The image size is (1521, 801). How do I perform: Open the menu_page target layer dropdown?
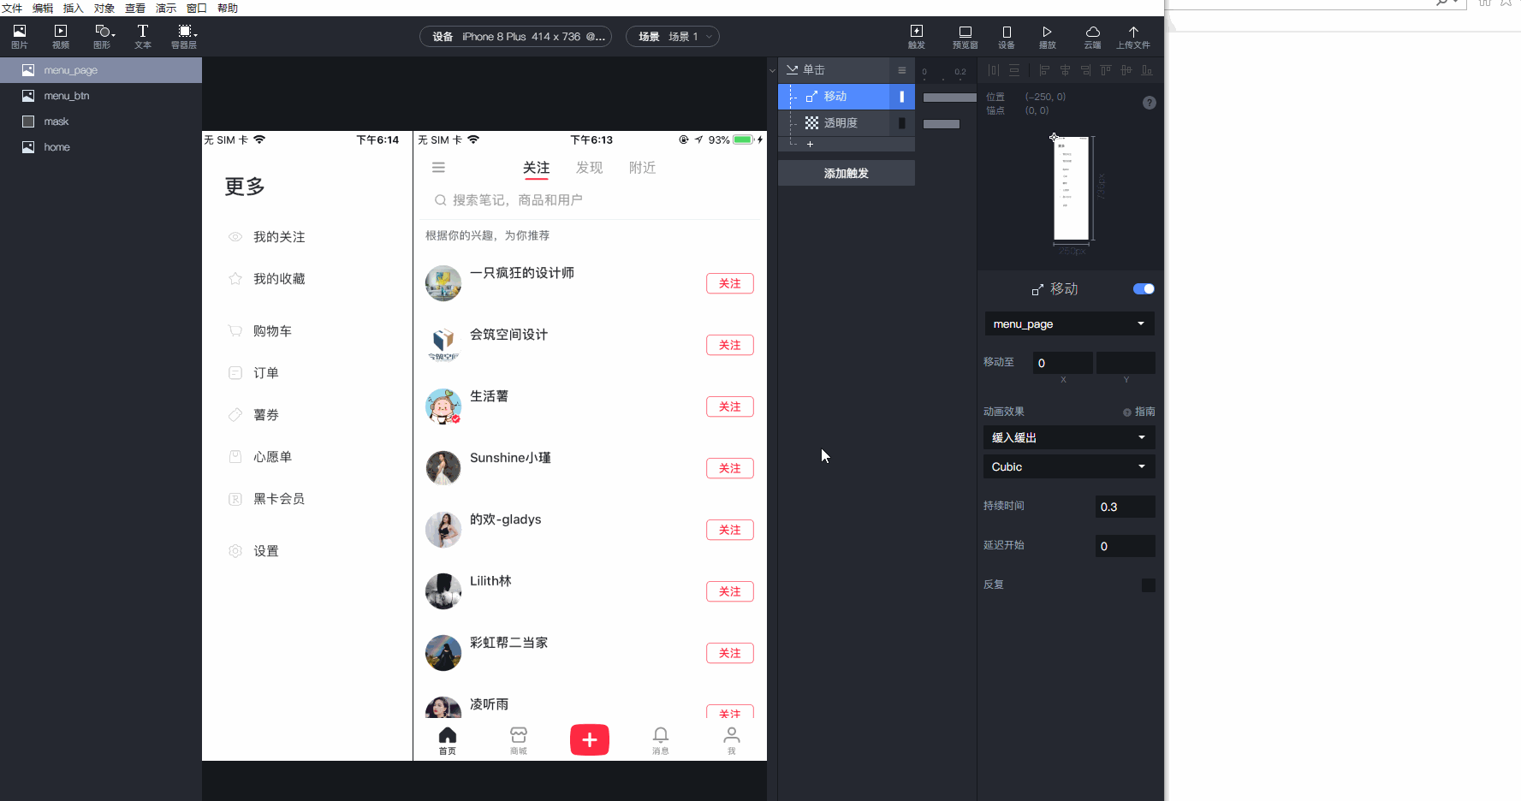1069,323
